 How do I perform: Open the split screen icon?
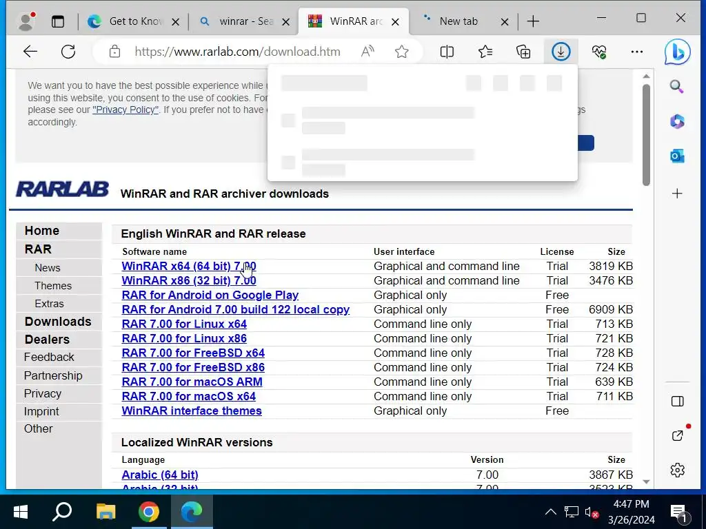click(447, 52)
